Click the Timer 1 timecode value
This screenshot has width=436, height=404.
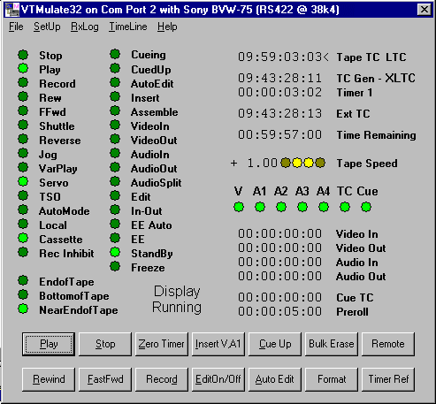click(279, 92)
